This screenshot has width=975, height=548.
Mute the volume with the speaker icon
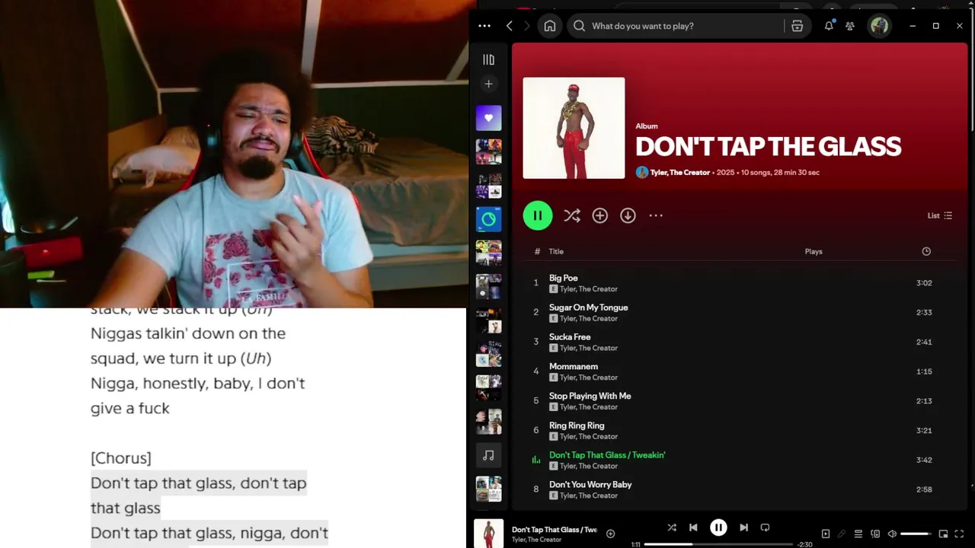coord(892,534)
